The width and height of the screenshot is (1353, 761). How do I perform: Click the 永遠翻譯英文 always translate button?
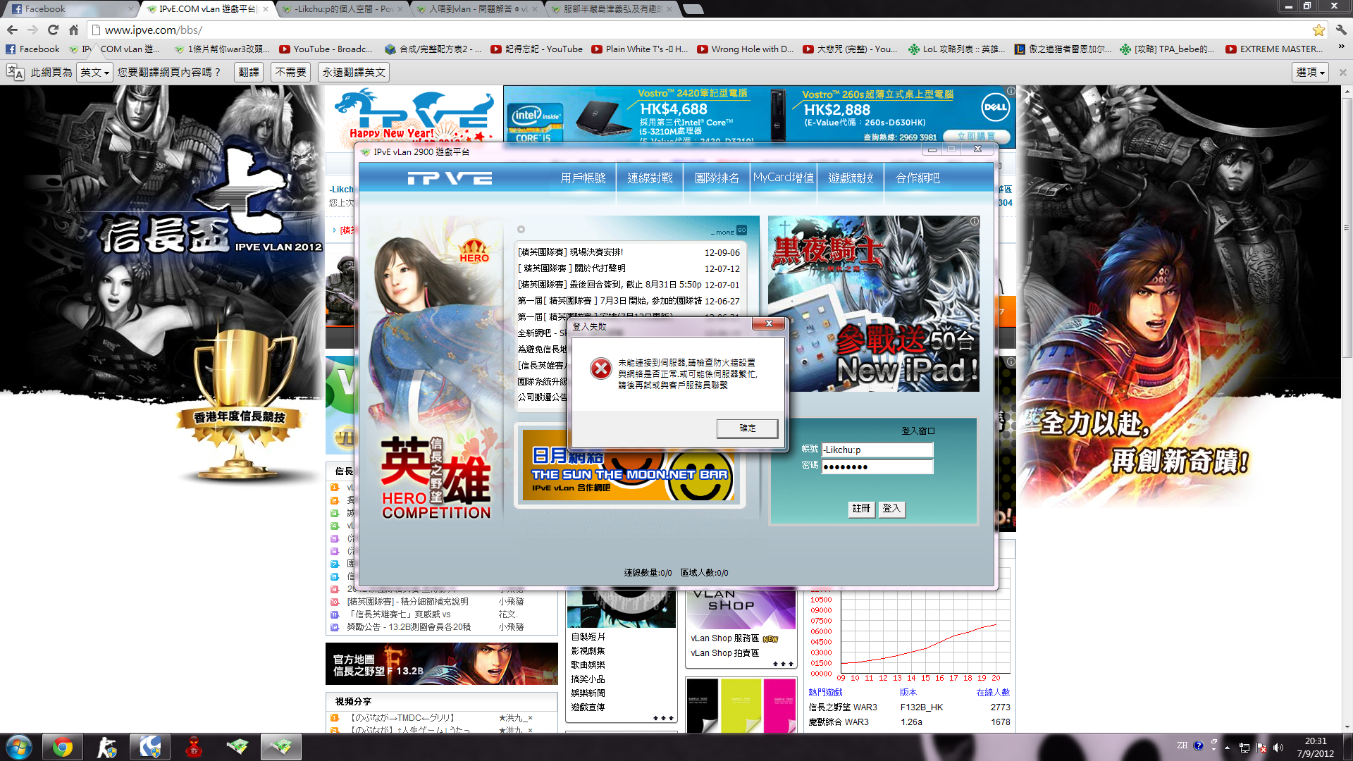pos(354,72)
